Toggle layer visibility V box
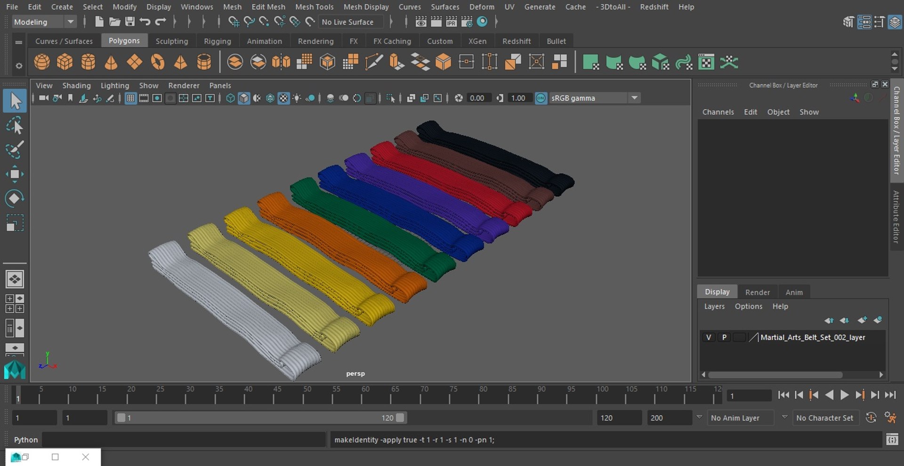The height and width of the screenshot is (466, 904). click(x=709, y=337)
